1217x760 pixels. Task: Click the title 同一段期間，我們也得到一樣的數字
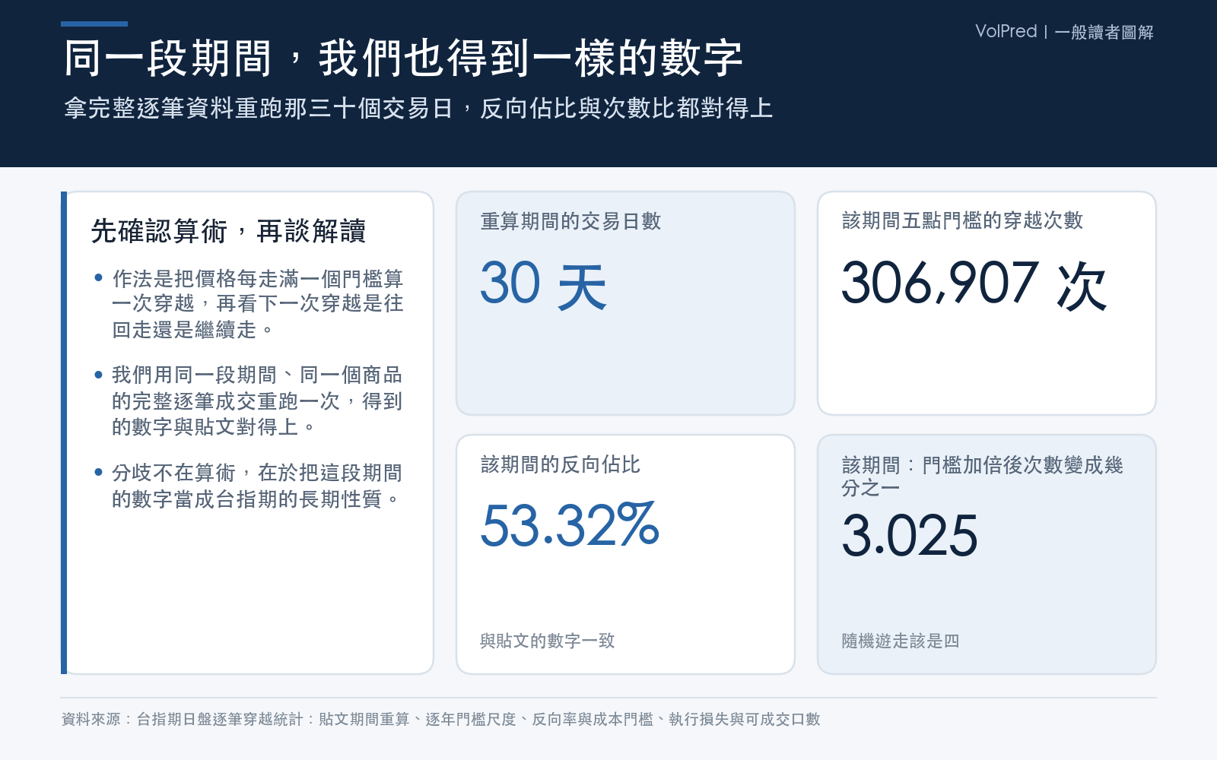coord(403,59)
